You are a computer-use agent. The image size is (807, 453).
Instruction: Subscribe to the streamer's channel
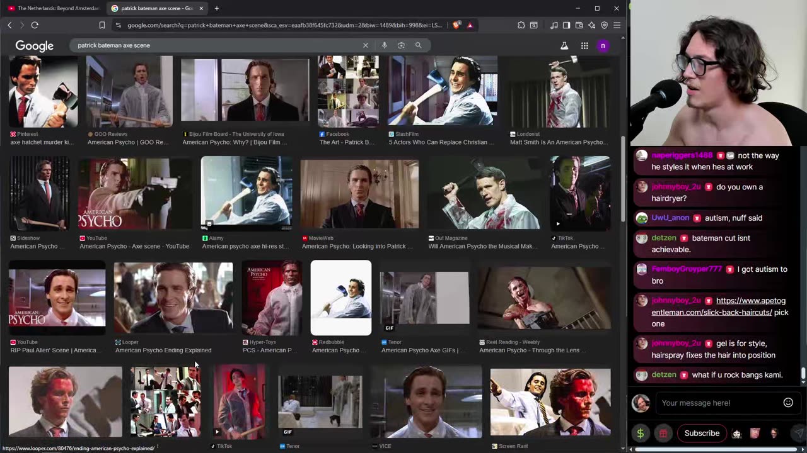pos(702,433)
